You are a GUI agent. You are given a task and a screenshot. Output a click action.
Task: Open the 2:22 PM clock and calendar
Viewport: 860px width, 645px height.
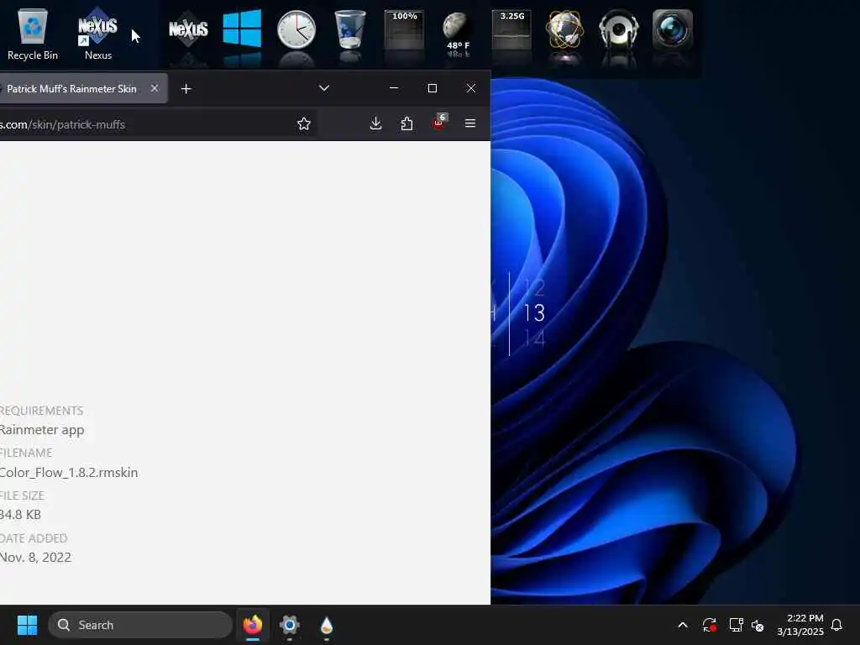point(800,625)
